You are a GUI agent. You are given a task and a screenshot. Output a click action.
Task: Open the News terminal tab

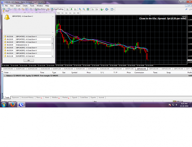[39, 97]
